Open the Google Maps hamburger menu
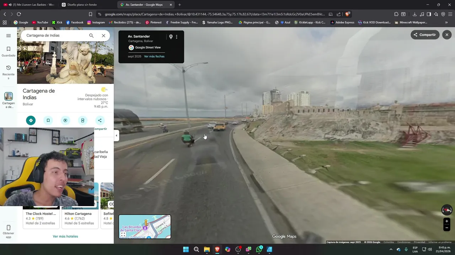Viewport: 455px width, 255px height. (x=9, y=35)
